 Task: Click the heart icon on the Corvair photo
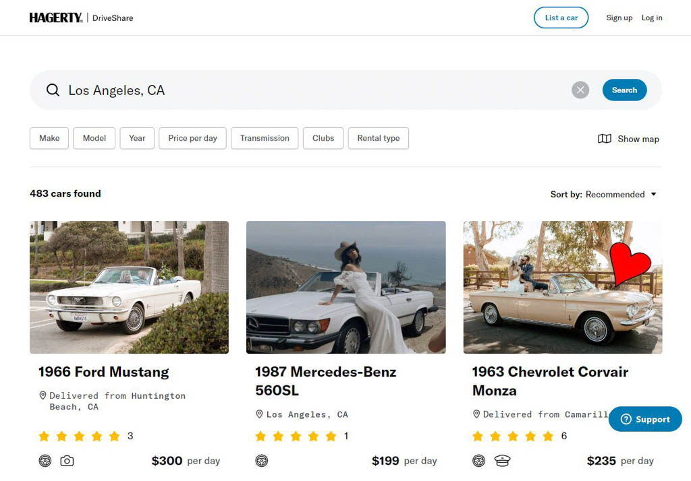click(631, 264)
